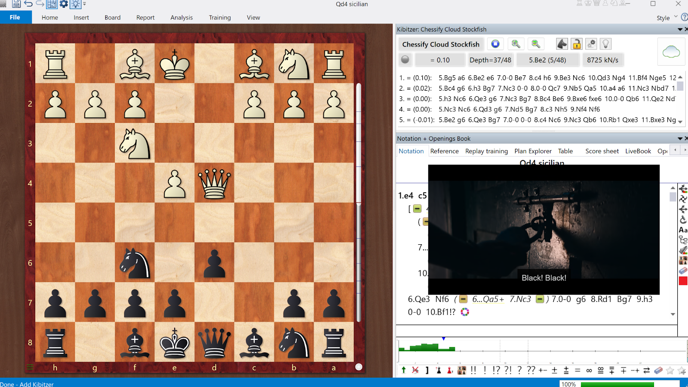
Task: Select the Report ribbon tab
Action: (145, 18)
